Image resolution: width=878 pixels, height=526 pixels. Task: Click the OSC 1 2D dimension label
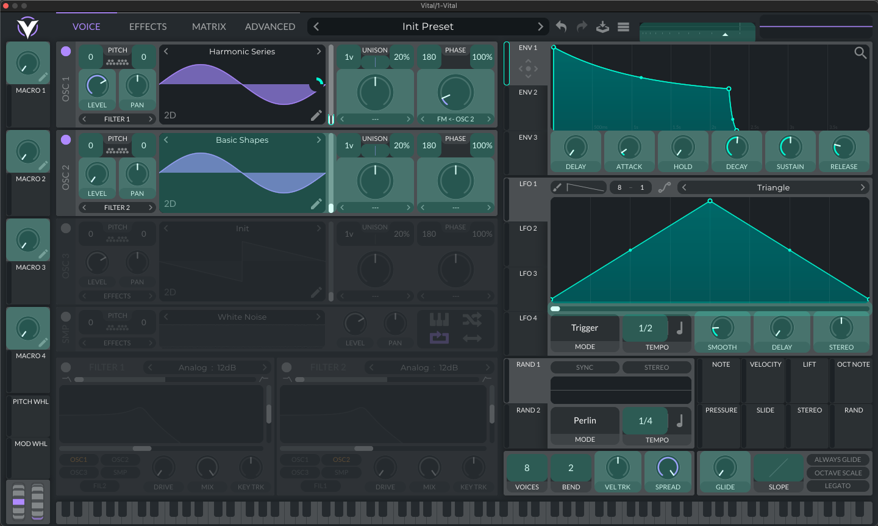pyautogui.click(x=170, y=115)
